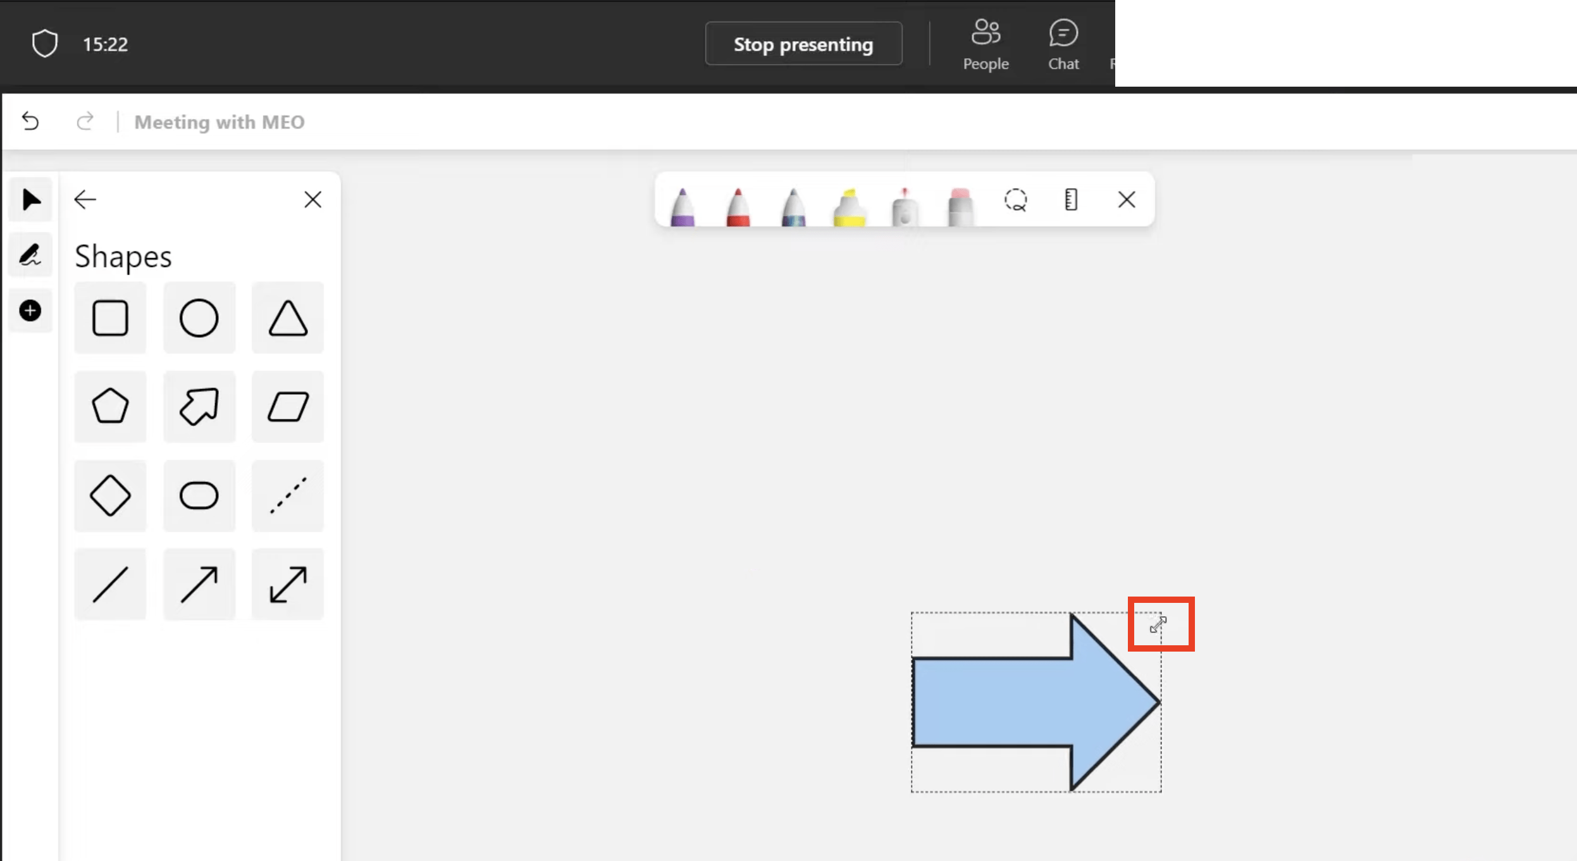Select the circle shape
This screenshot has height=861, width=1577.
(x=199, y=318)
